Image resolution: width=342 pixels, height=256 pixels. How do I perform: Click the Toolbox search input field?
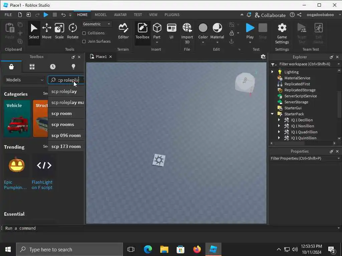(66, 80)
